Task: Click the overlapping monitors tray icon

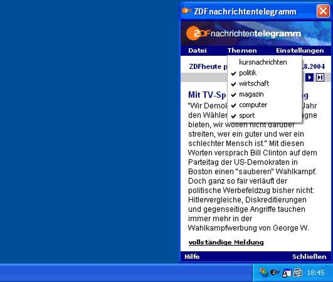Action: [x=298, y=273]
